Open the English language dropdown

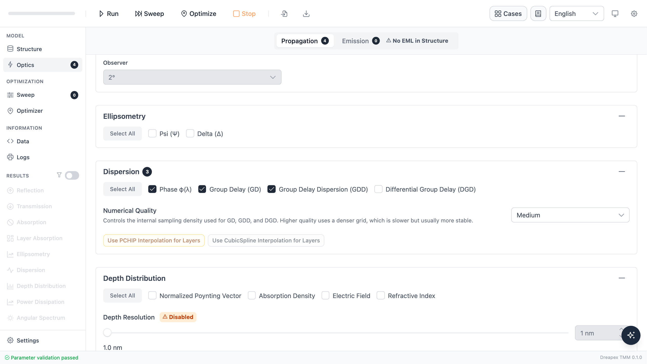coord(577,14)
